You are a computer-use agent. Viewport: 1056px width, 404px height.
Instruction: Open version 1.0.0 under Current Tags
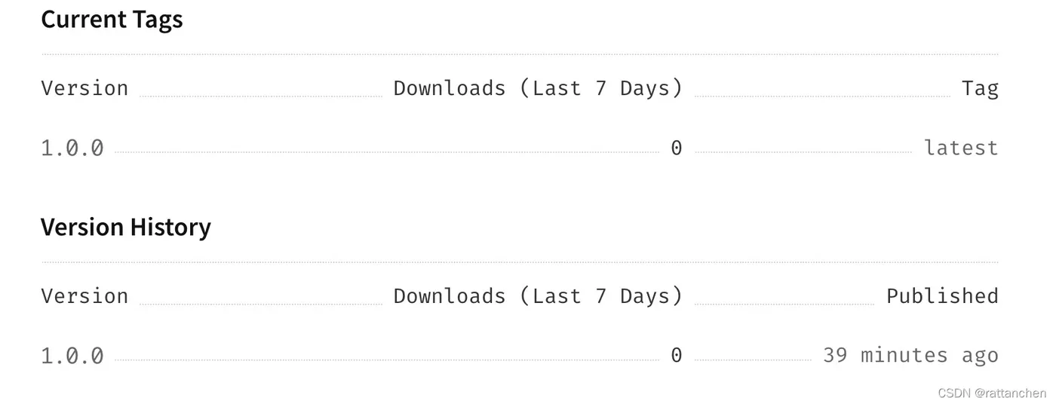72,148
